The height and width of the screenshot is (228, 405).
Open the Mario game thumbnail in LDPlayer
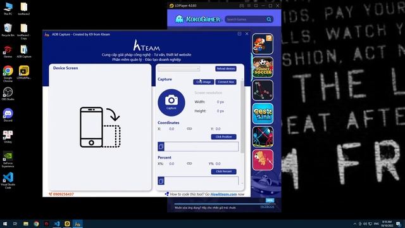tap(263, 44)
